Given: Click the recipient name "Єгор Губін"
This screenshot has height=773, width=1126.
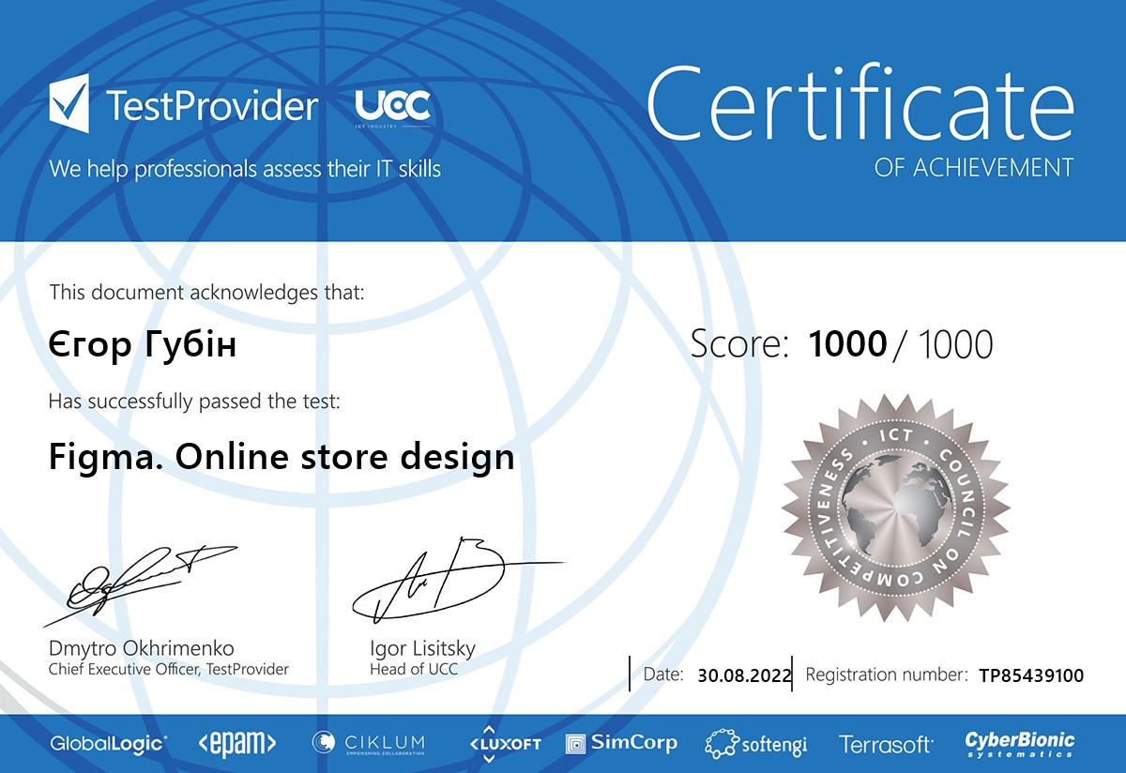Looking at the screenshot, I should 143,345.
